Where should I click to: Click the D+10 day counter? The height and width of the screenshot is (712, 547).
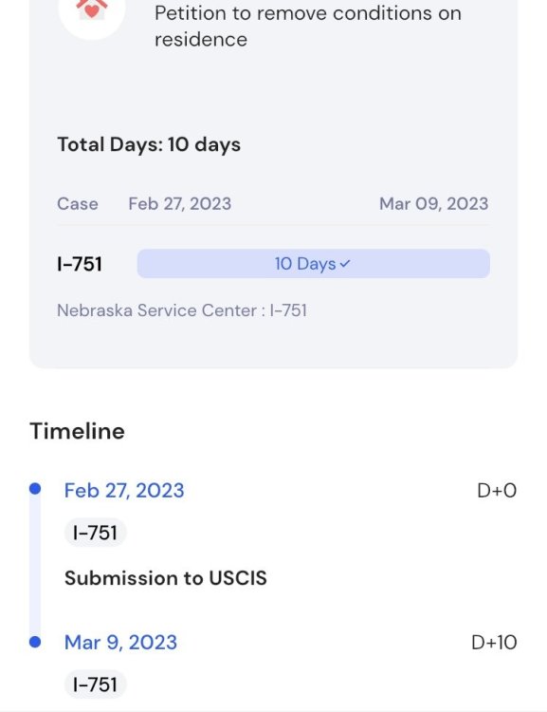tap(494, 642)
